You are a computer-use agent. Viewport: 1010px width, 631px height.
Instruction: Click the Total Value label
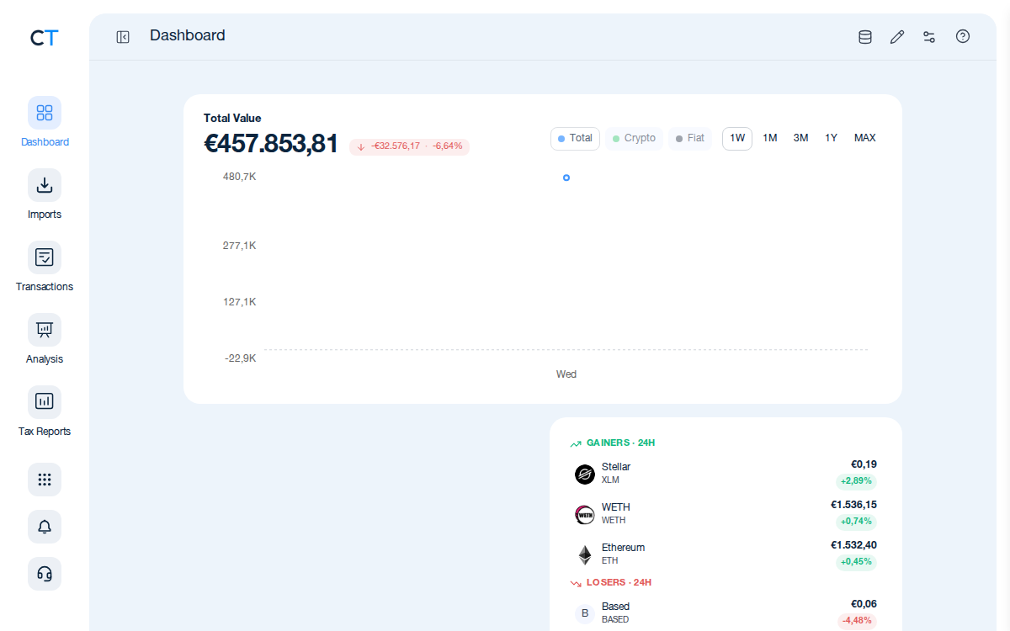(x=232, y=119)
